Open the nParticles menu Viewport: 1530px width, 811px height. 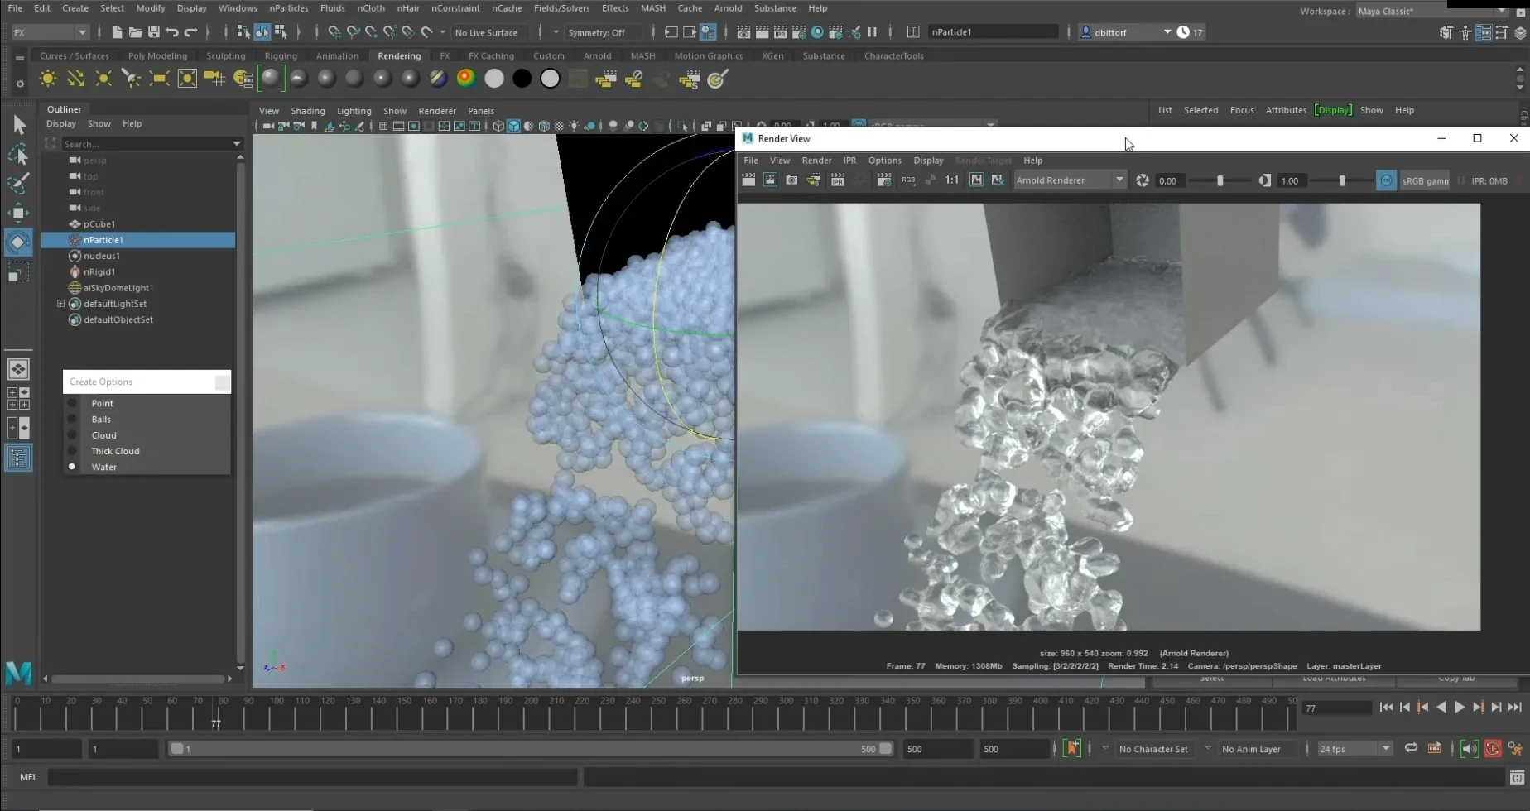pyautogui.click(x=289, y=8)
